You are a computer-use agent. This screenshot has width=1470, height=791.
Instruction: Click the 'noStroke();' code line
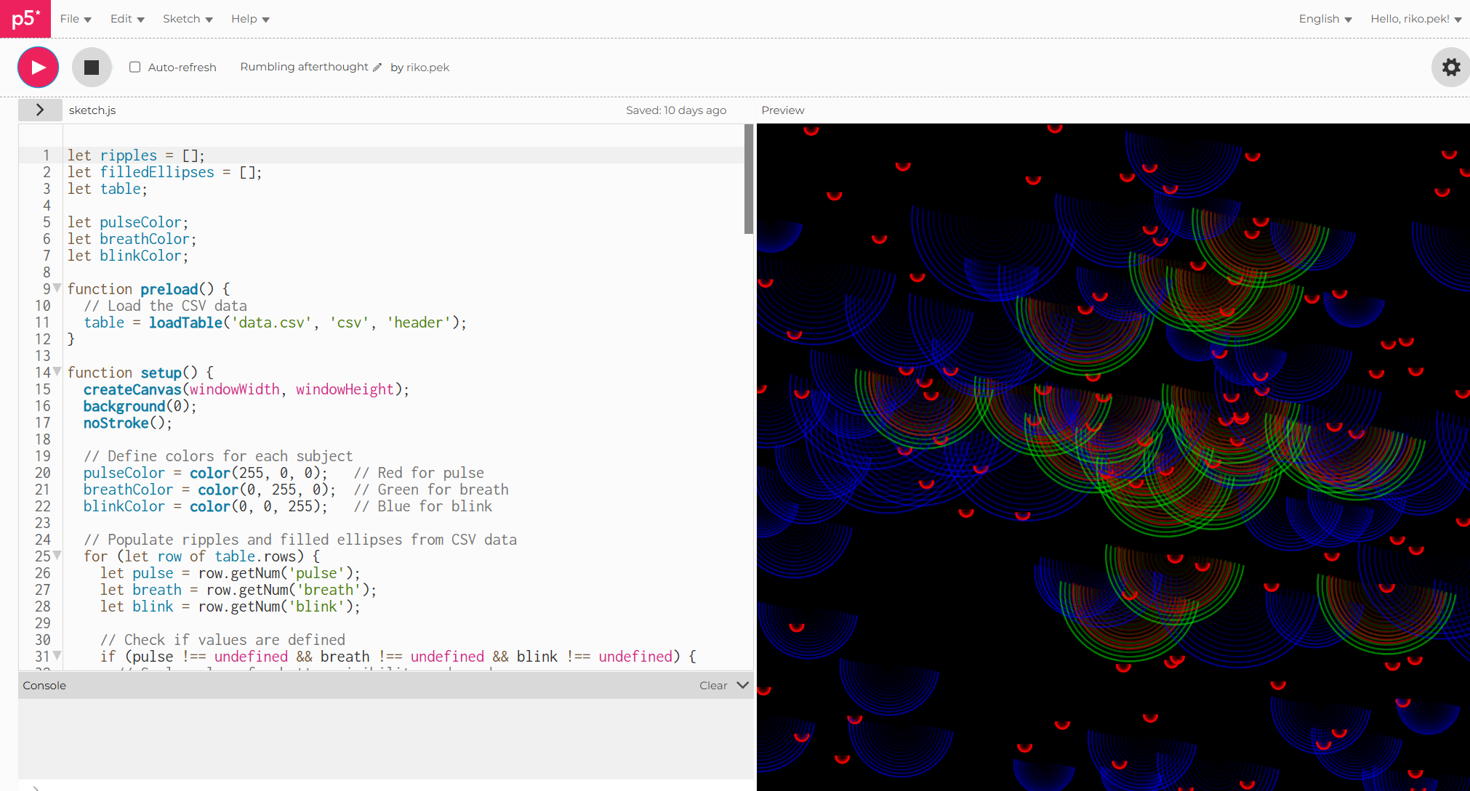point(128,423)
